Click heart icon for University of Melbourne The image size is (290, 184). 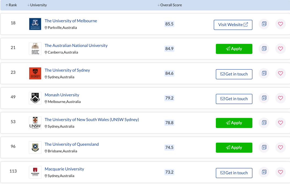[x=280, y=24]
